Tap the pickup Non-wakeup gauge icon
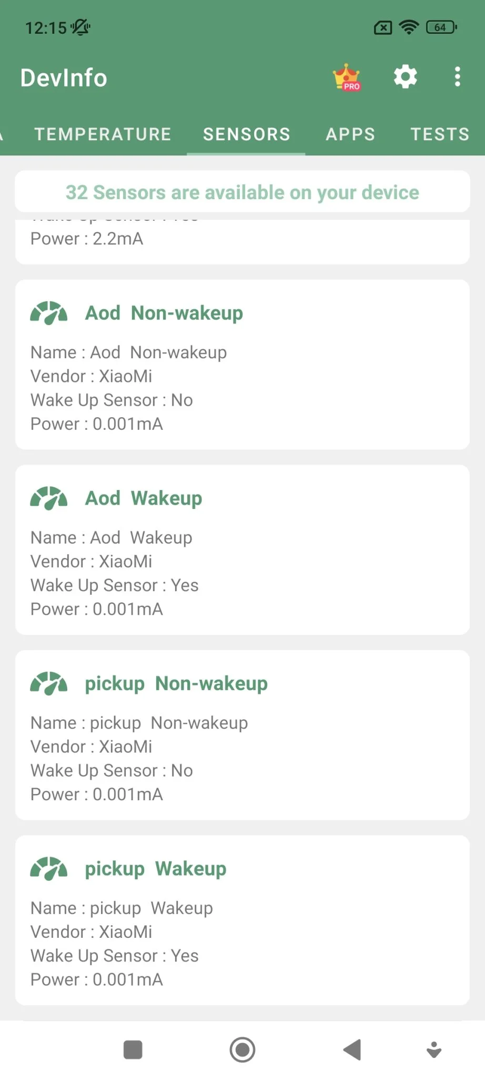The height and width of the screenshot is (1079, 485). [x=49, y=683]
